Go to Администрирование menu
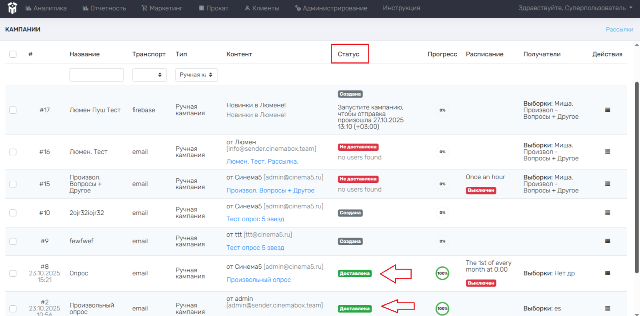 [x=331, y=8]
